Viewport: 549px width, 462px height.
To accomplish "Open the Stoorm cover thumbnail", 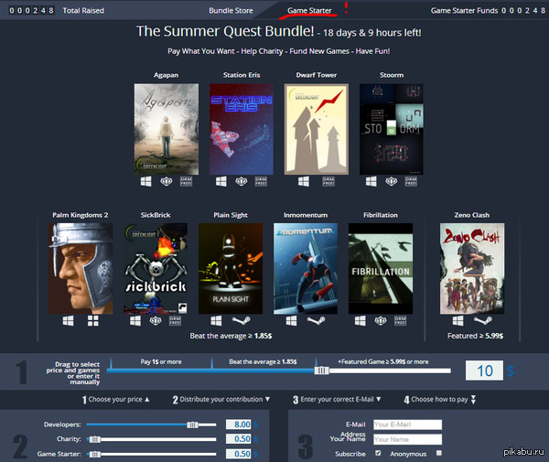I will coord(392,129).
